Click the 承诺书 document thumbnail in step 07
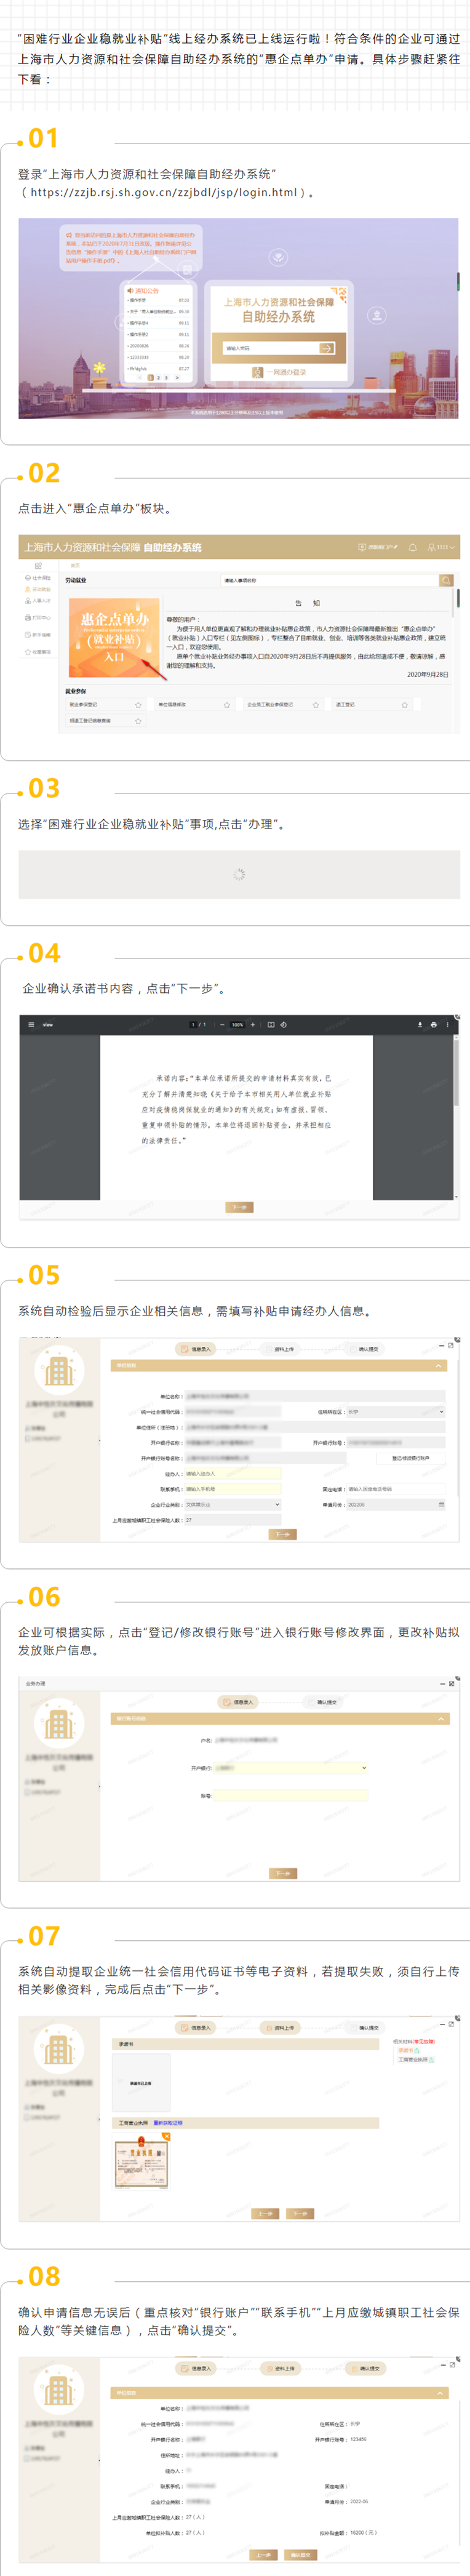This screenshot has width=470, height=2576. [141, 2082]
